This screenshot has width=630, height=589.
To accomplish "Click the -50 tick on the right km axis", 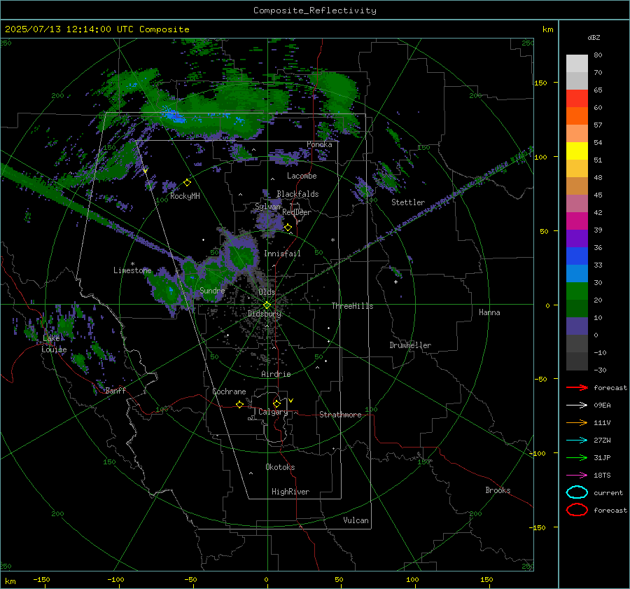I will coord(540,379).
